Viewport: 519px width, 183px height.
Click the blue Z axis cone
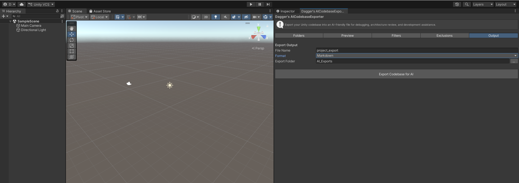click(264, 37)
